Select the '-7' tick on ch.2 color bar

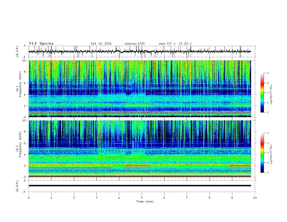[x=267, y=172]
